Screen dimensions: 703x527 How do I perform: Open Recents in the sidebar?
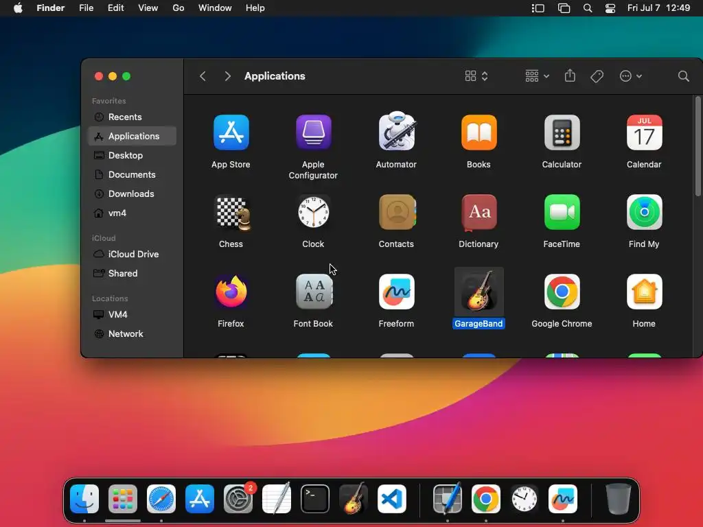click(132, 117)
